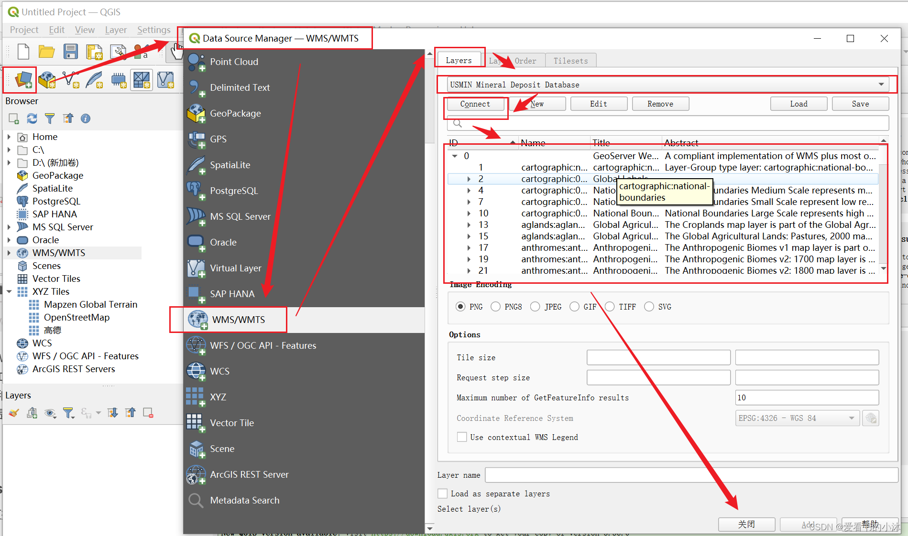The image size is (908, 536).
Task: Click Refresh icon in Browser panel
Action: click(32, 118)
